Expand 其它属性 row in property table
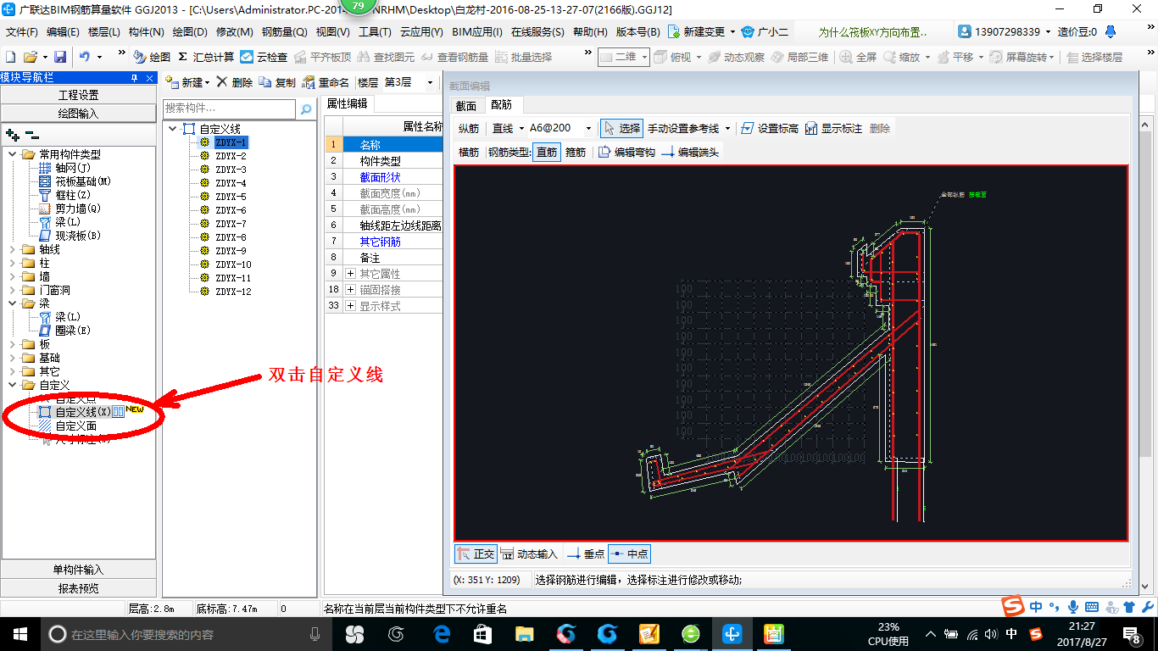This screenshot has height=651, width=1158. click(x=351, y=274)
